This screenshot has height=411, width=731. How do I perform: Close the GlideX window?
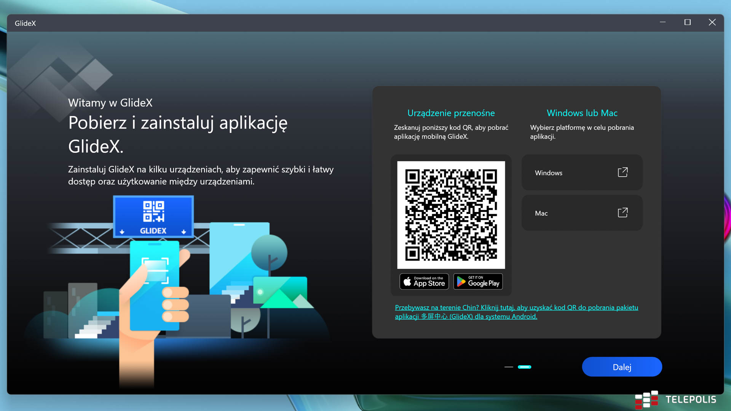click(712, 22)
